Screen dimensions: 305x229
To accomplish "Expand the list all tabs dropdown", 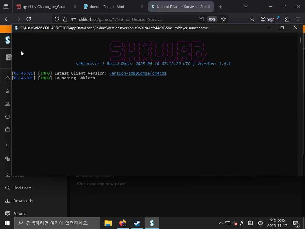I will [246, 7].
